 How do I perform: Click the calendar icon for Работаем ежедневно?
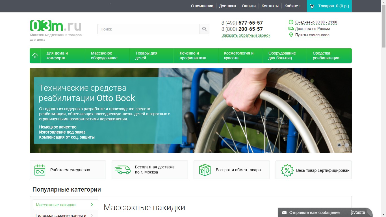pyautogui.click(x=40, y=170)
